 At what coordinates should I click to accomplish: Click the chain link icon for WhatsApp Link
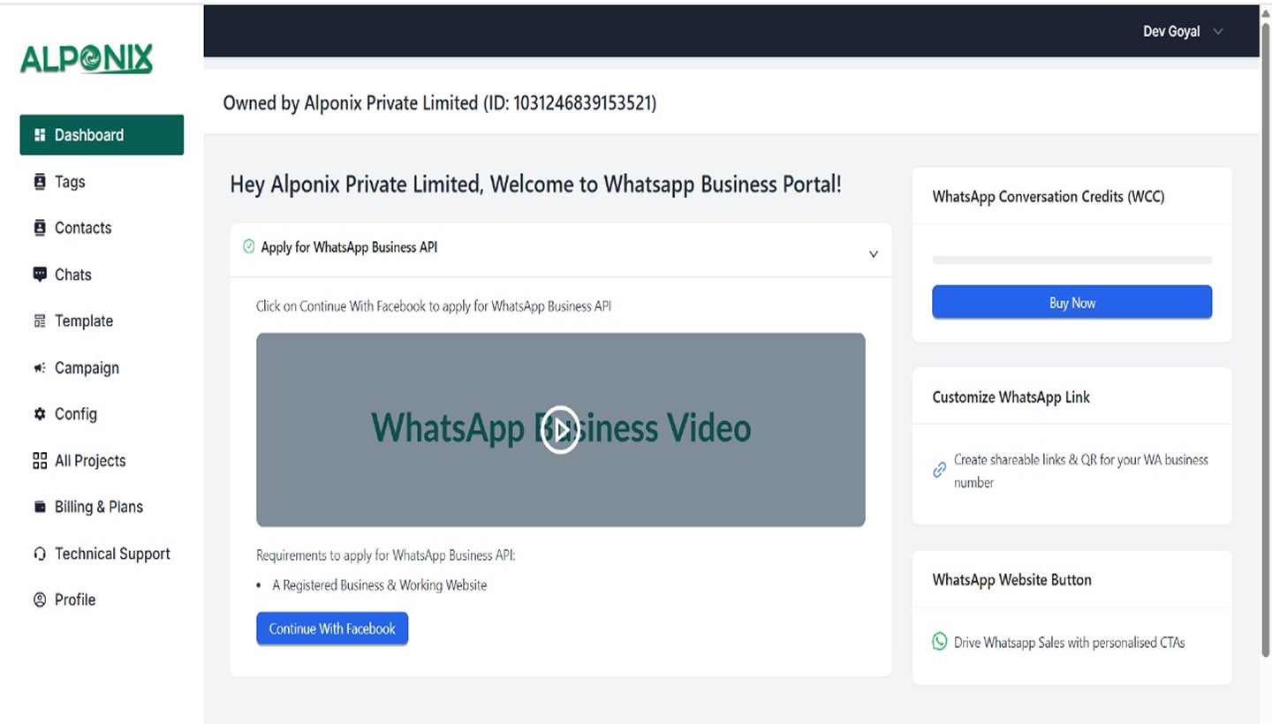tap(940, 471)
